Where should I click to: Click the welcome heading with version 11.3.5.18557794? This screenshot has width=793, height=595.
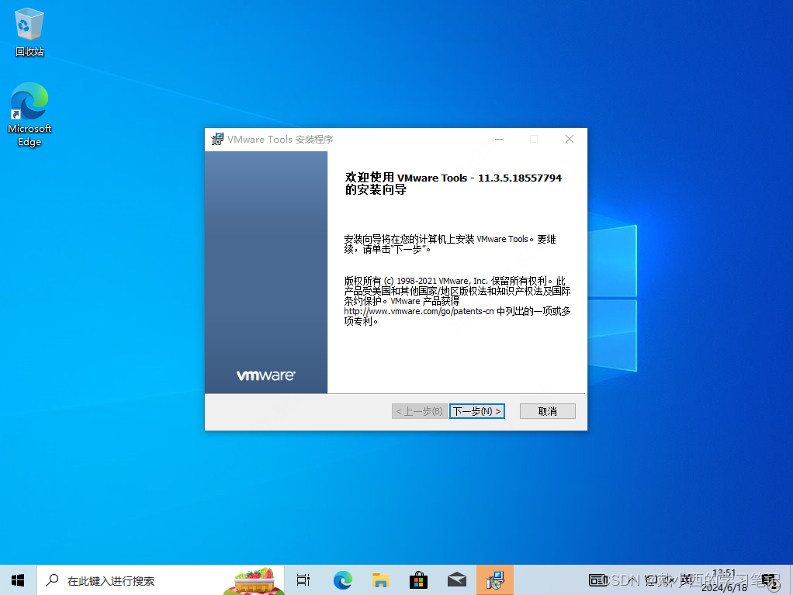coord(453,184)
